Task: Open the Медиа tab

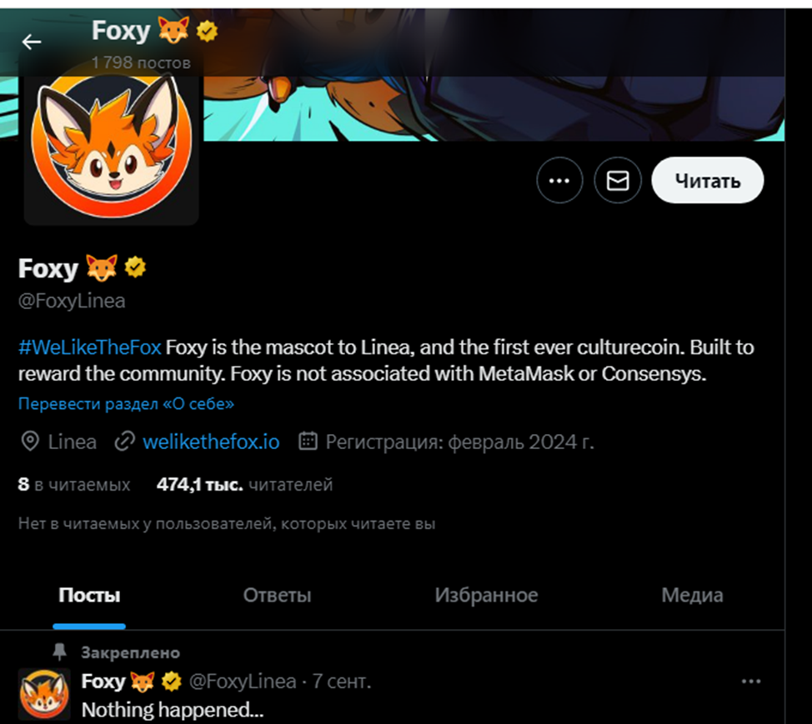Action: (692, 596)
